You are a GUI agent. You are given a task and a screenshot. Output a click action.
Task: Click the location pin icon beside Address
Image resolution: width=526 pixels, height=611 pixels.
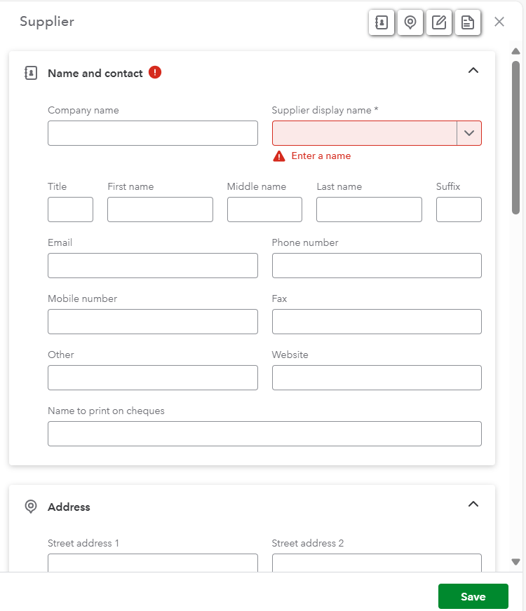31,507
